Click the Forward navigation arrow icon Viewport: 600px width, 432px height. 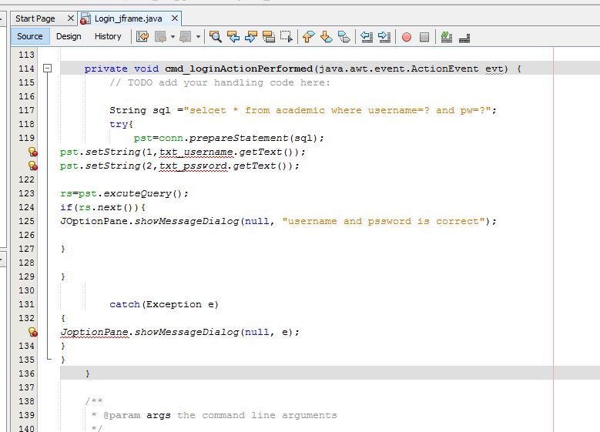[x=186, y=37]
